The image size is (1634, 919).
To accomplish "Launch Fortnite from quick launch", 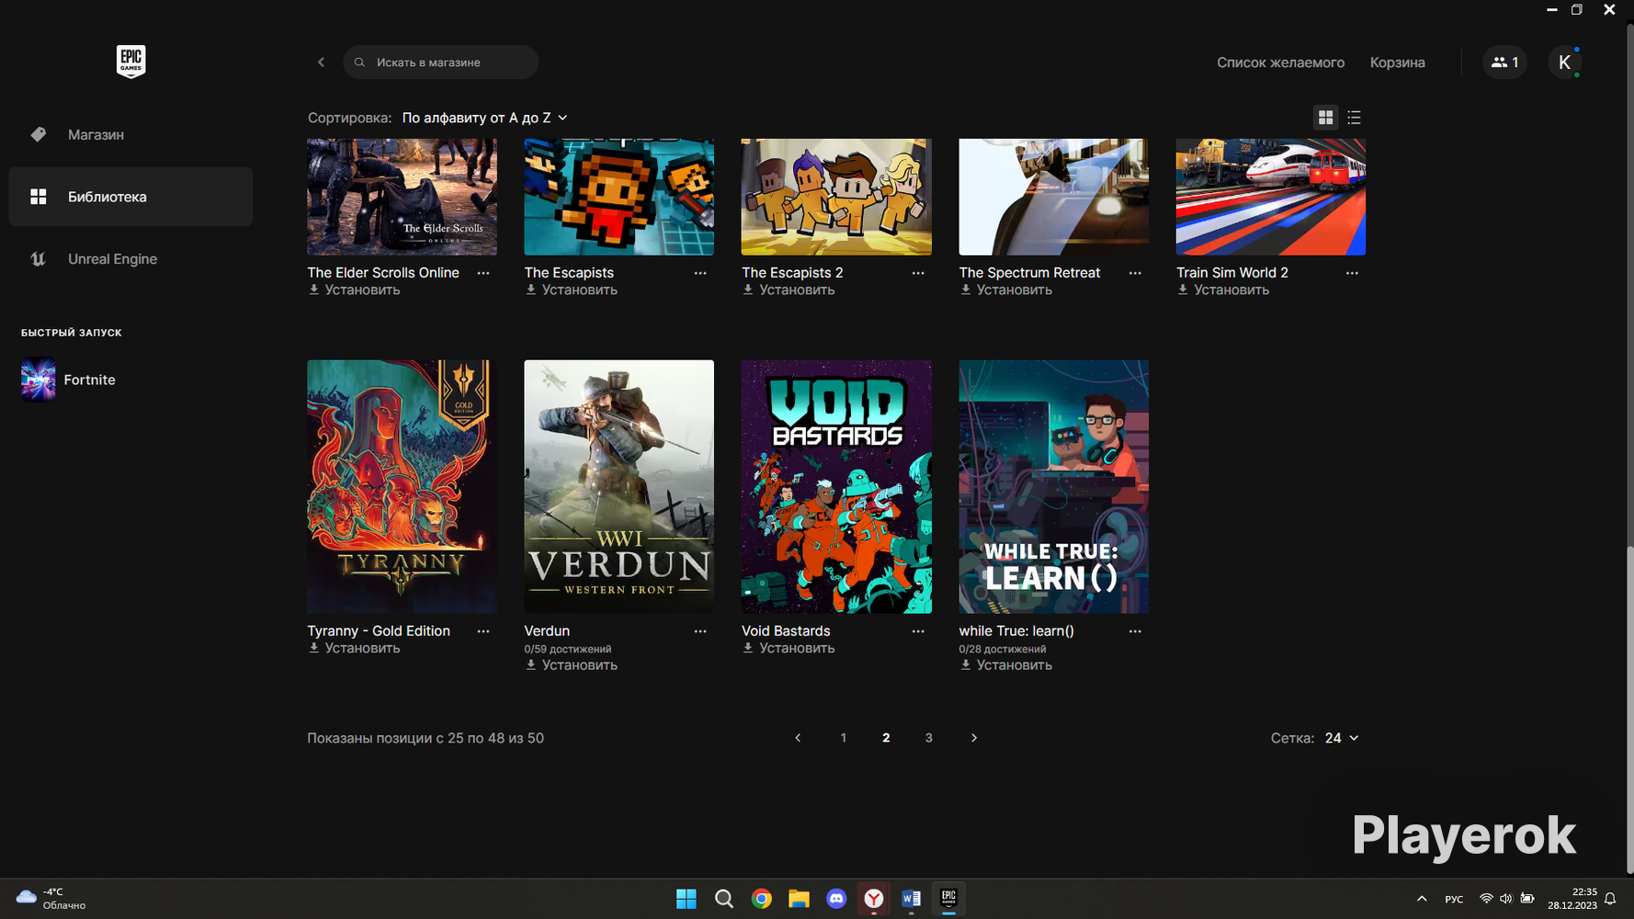I will coord(69,380).
